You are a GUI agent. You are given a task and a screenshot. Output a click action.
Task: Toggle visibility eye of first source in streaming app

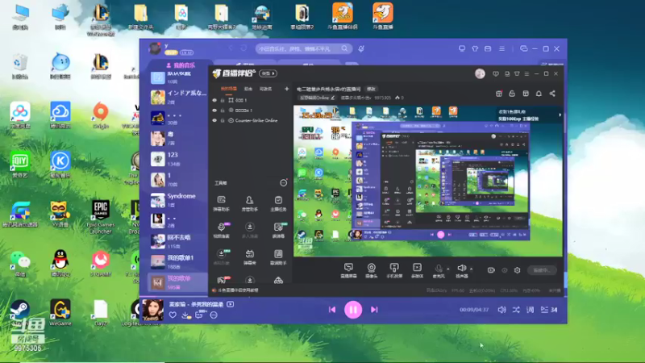point(214,100)
